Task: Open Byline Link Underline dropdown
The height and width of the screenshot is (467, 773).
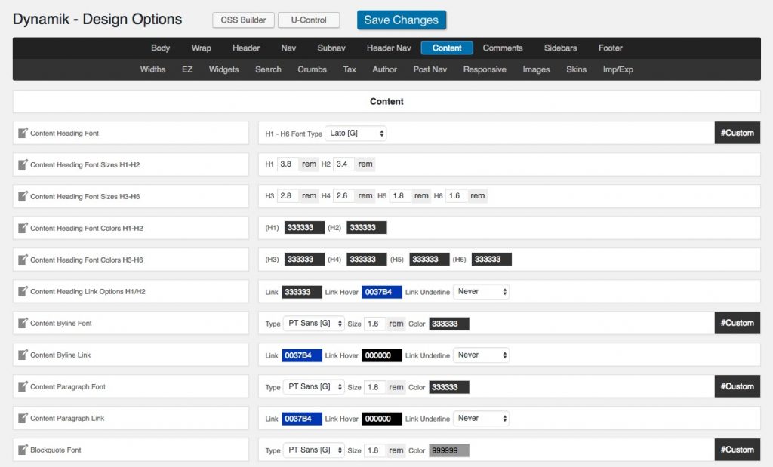Action: (481, 355)
